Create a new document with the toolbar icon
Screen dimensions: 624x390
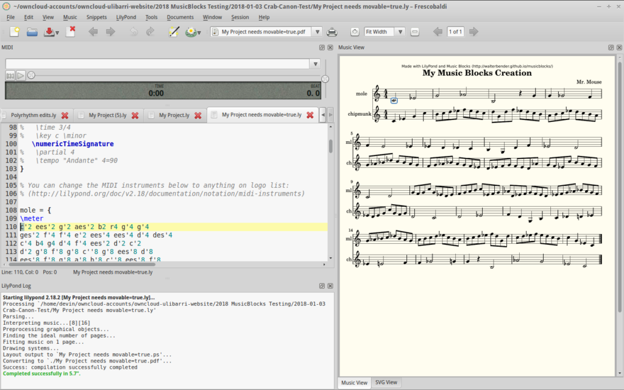[x=14, y=32]
